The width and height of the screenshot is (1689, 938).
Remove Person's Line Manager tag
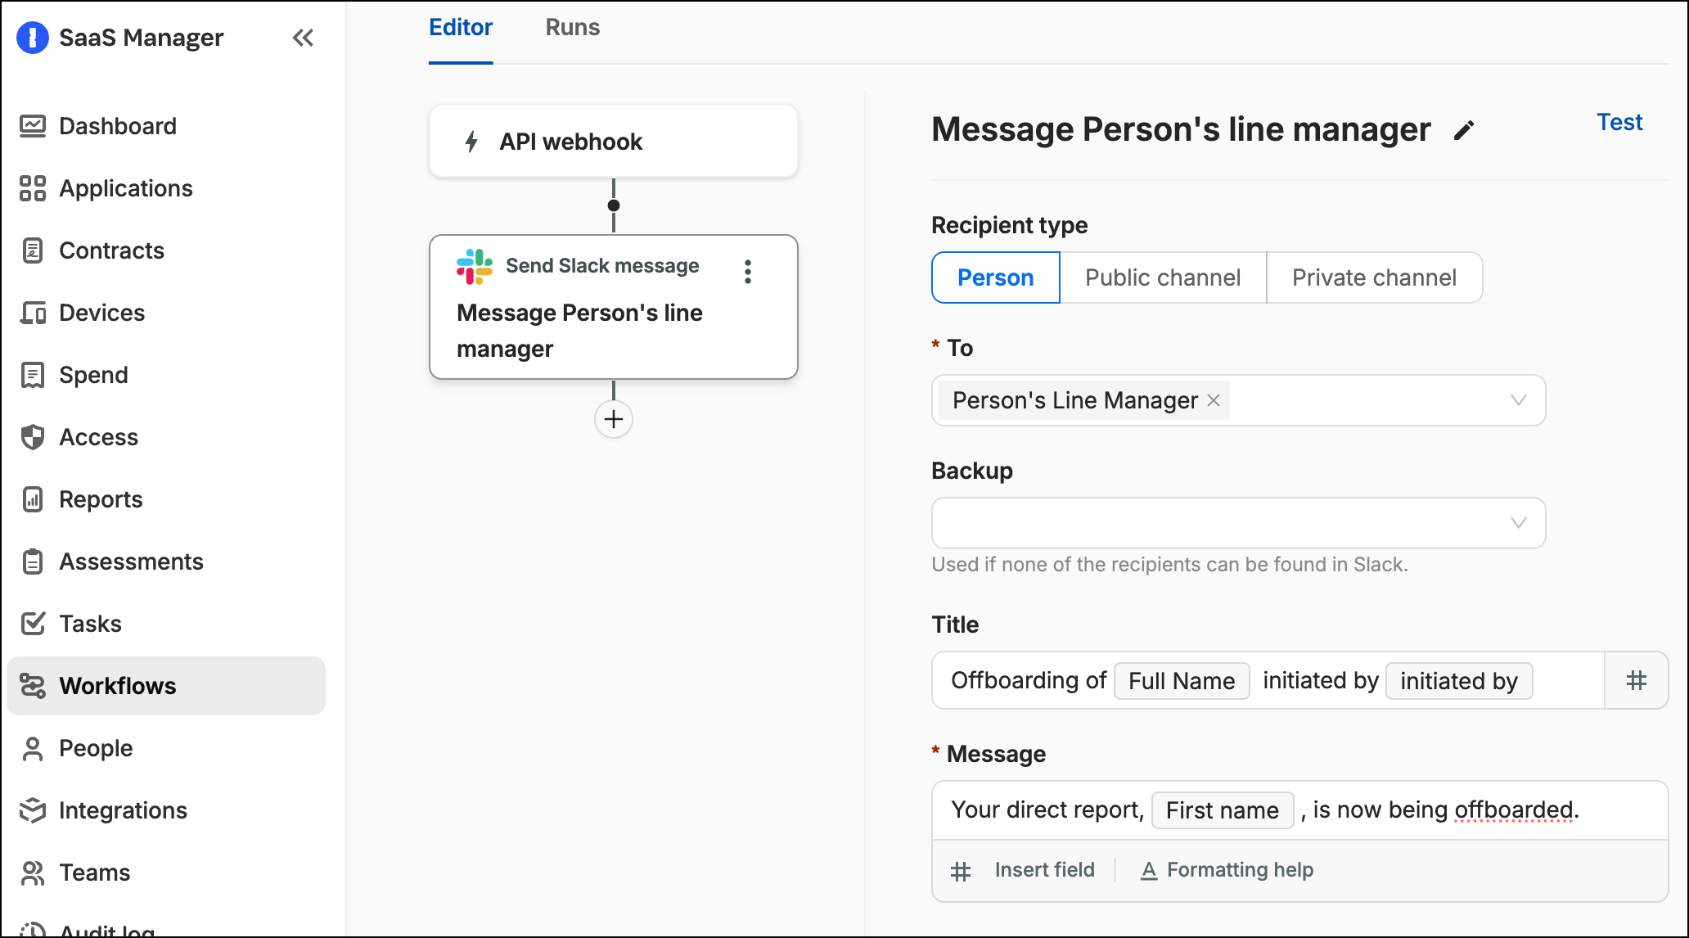point(1214,400)
